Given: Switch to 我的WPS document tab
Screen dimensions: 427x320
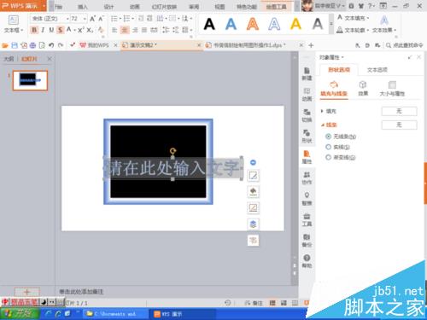Looking at the screenshot, I should click(97, 45).
